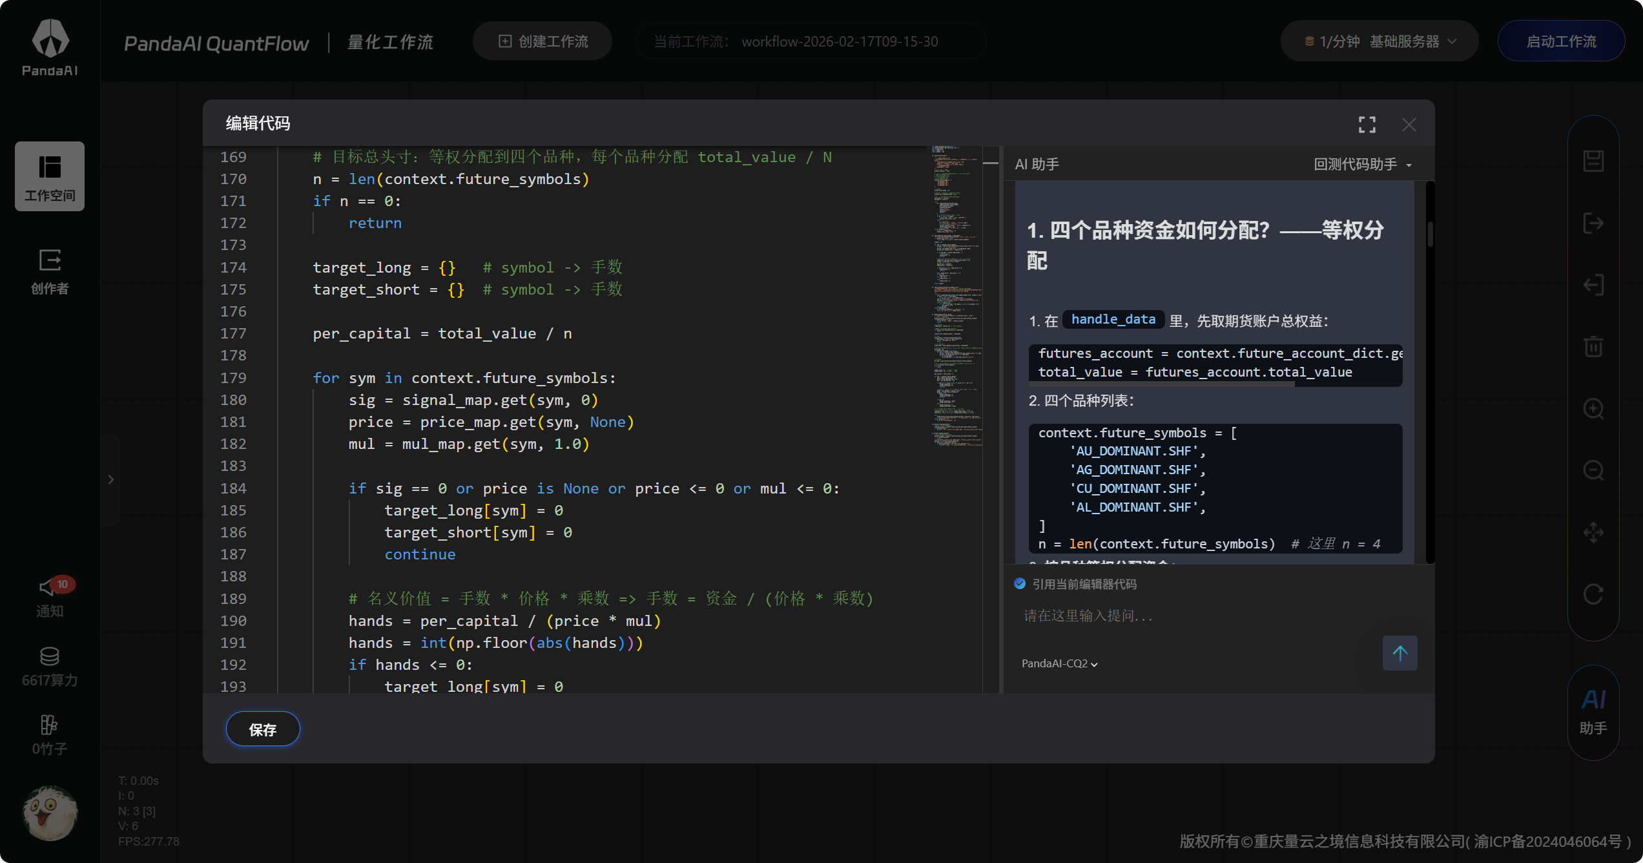Click 'CU_DOMINANT.SHF' in the AI code snippet

coord(1137,488)
